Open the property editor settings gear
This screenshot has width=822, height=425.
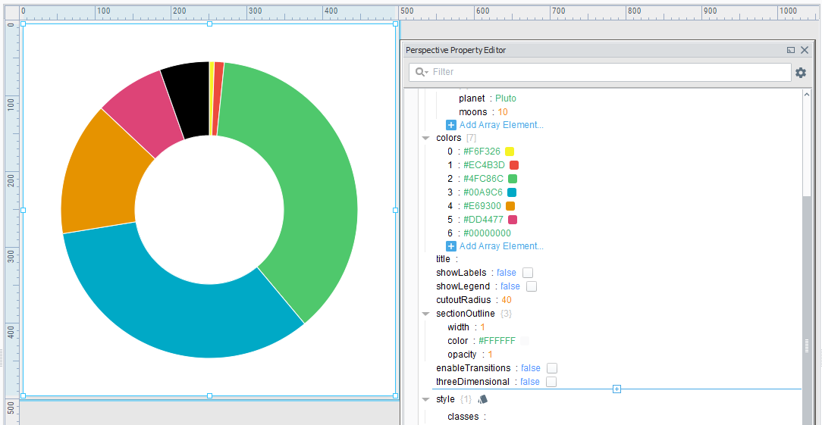tap(801, 72)
